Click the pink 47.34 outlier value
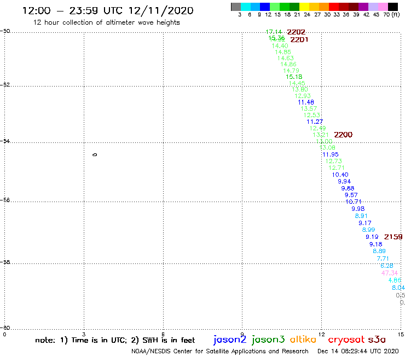Image resolution: width=405 pixels, height=356 pixels. 390,273
